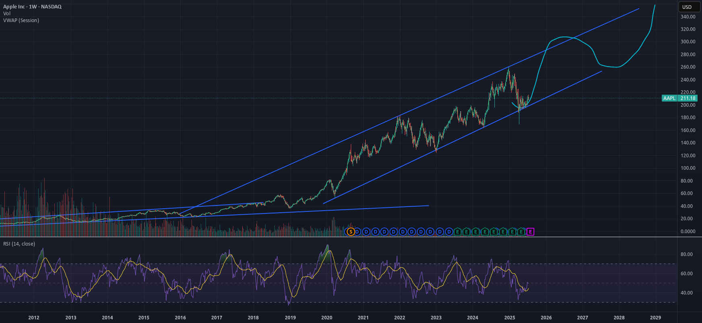Click the 2029 label on time axis
Viewport: 702px width, 323px height.
click(655, 318)
